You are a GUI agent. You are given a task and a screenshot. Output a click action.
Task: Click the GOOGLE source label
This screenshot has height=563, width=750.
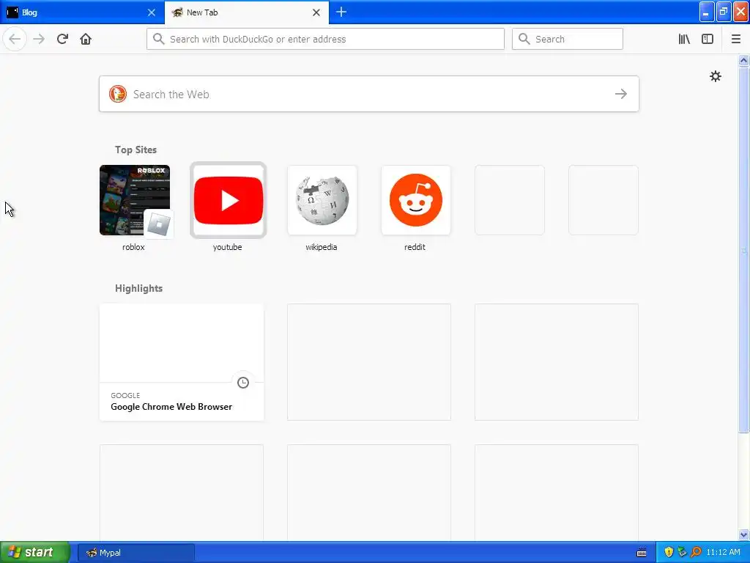coord(125,395)
